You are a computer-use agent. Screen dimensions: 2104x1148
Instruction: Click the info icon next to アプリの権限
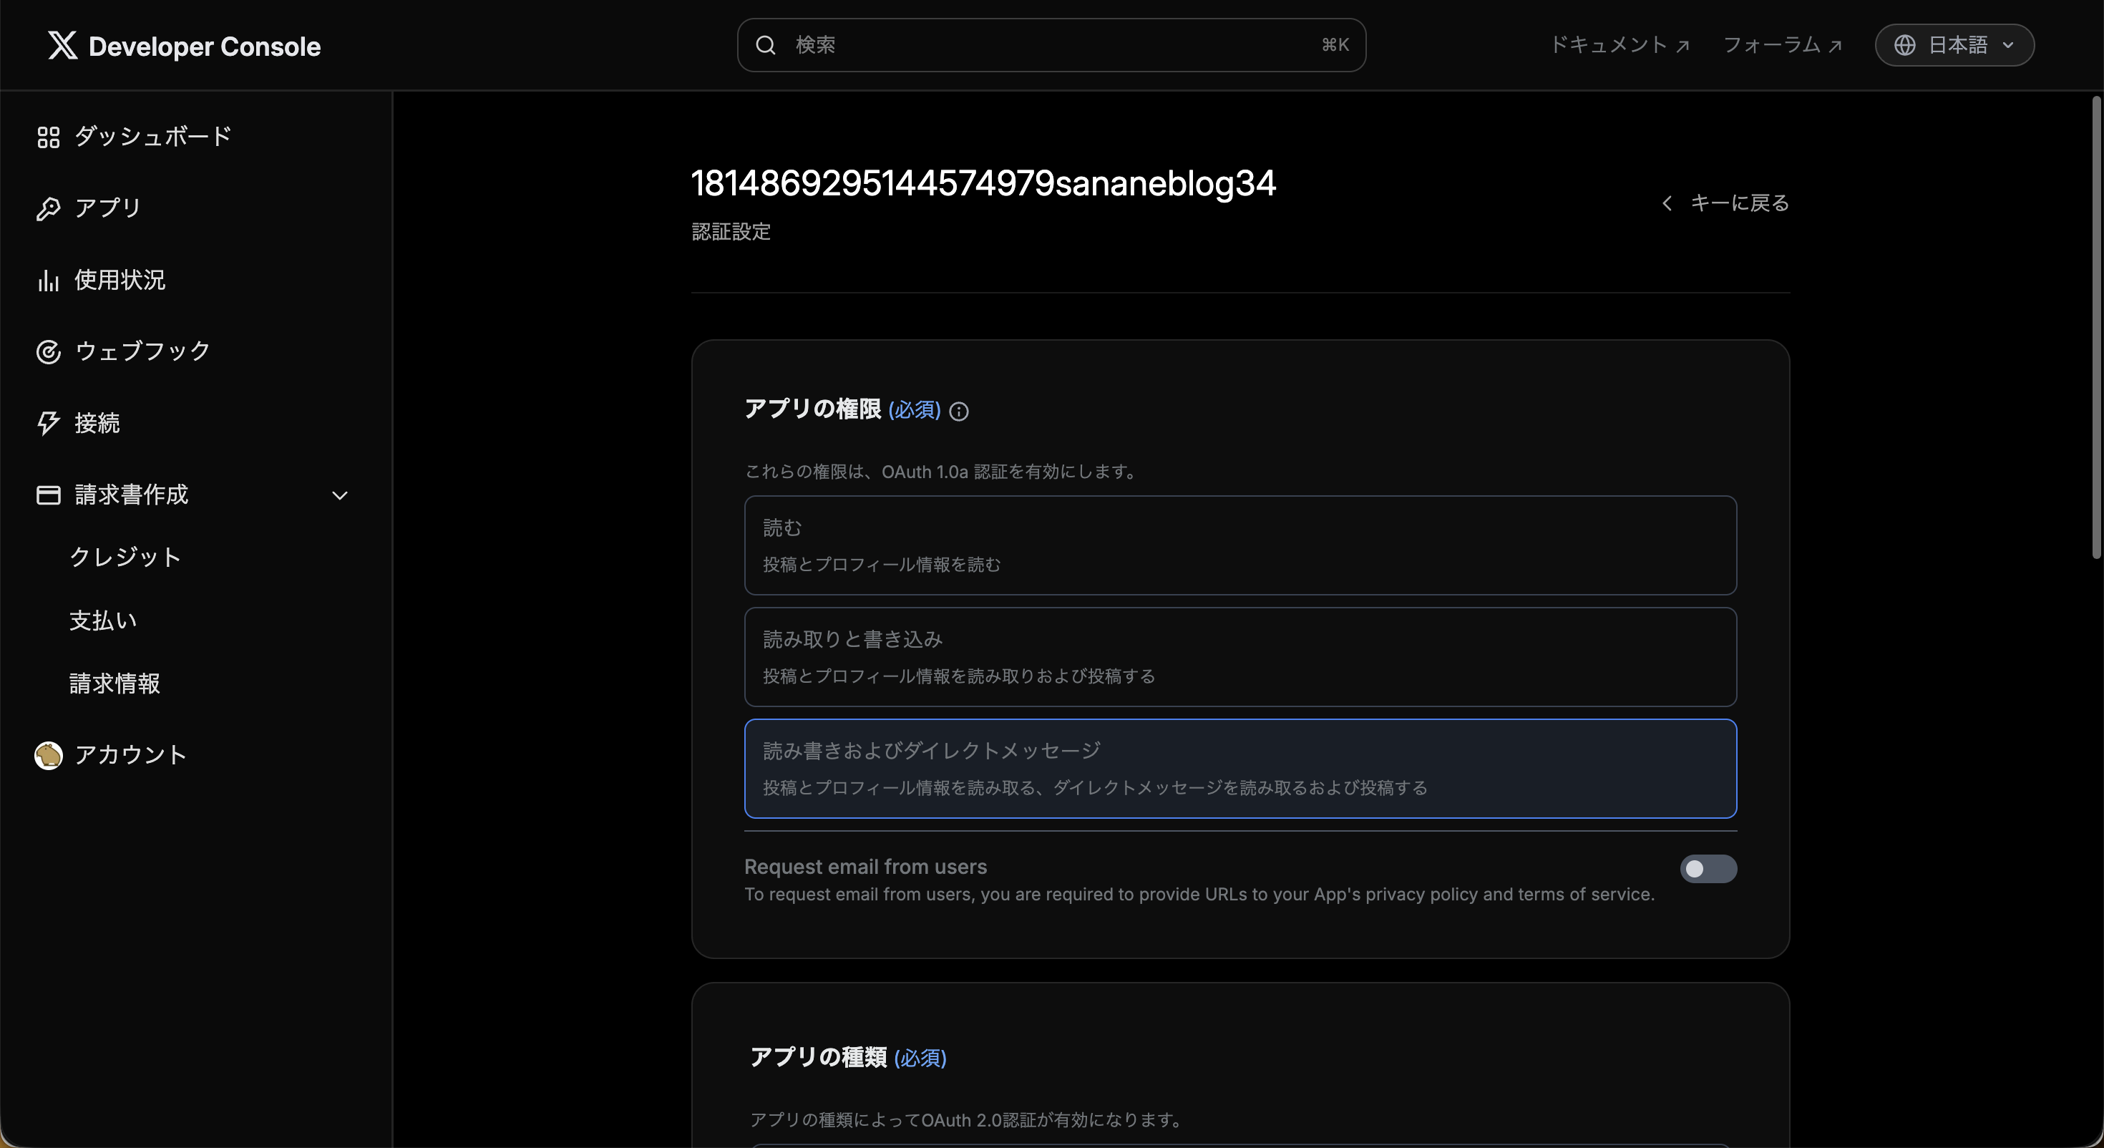tap(959, 411)
